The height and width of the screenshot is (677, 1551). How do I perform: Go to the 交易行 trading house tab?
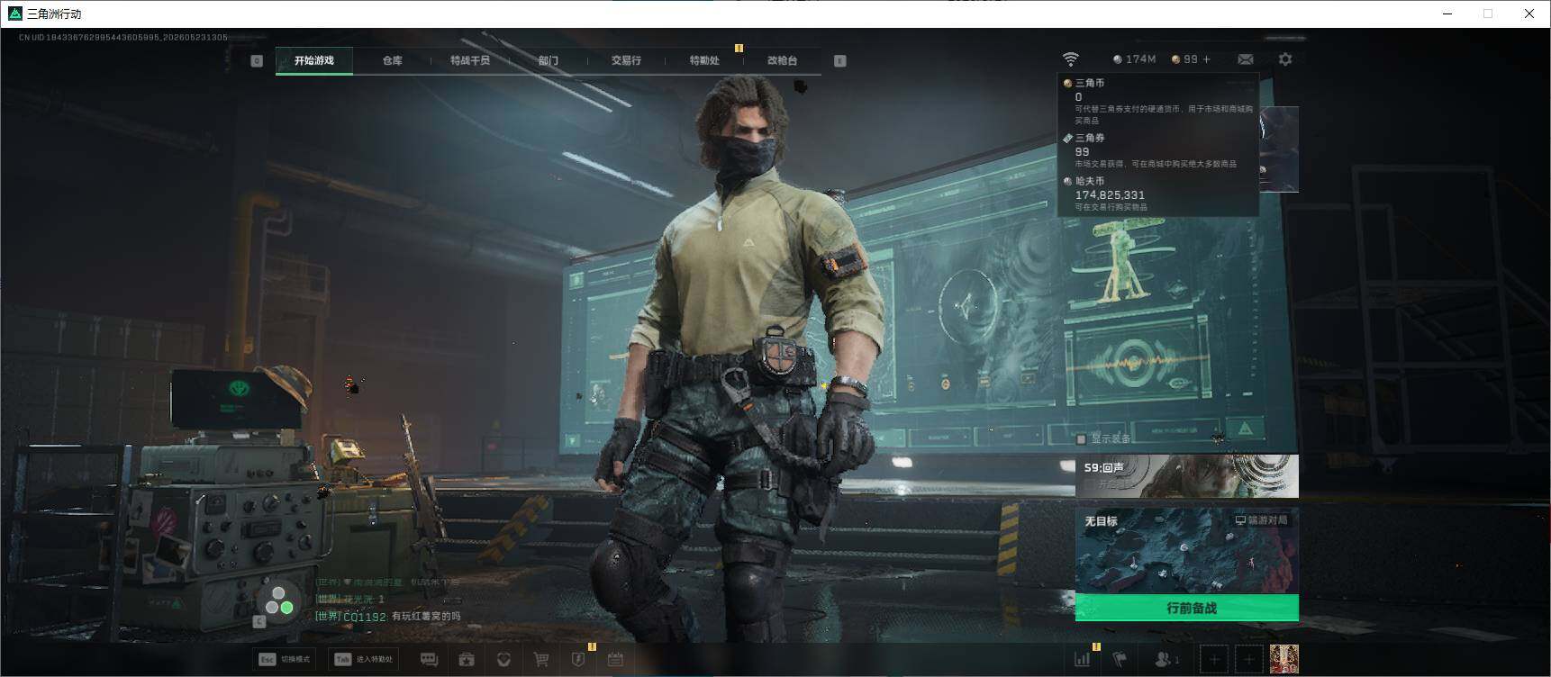pyautogui.click(x=626, y=60)
